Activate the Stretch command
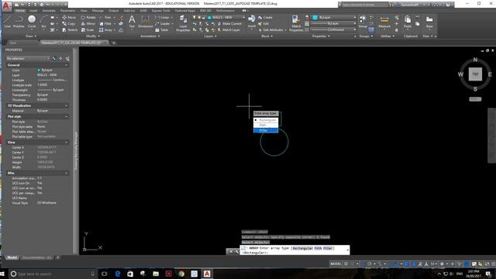 [70, 30]
